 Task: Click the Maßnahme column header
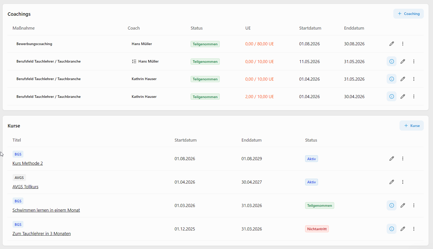[24, 28]
